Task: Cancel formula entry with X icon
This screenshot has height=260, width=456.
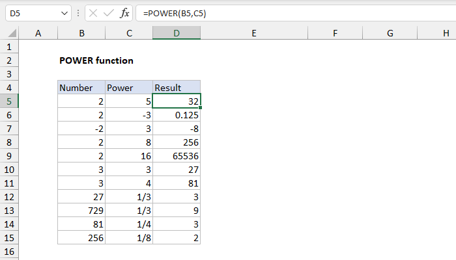Action: click(93, 14)
